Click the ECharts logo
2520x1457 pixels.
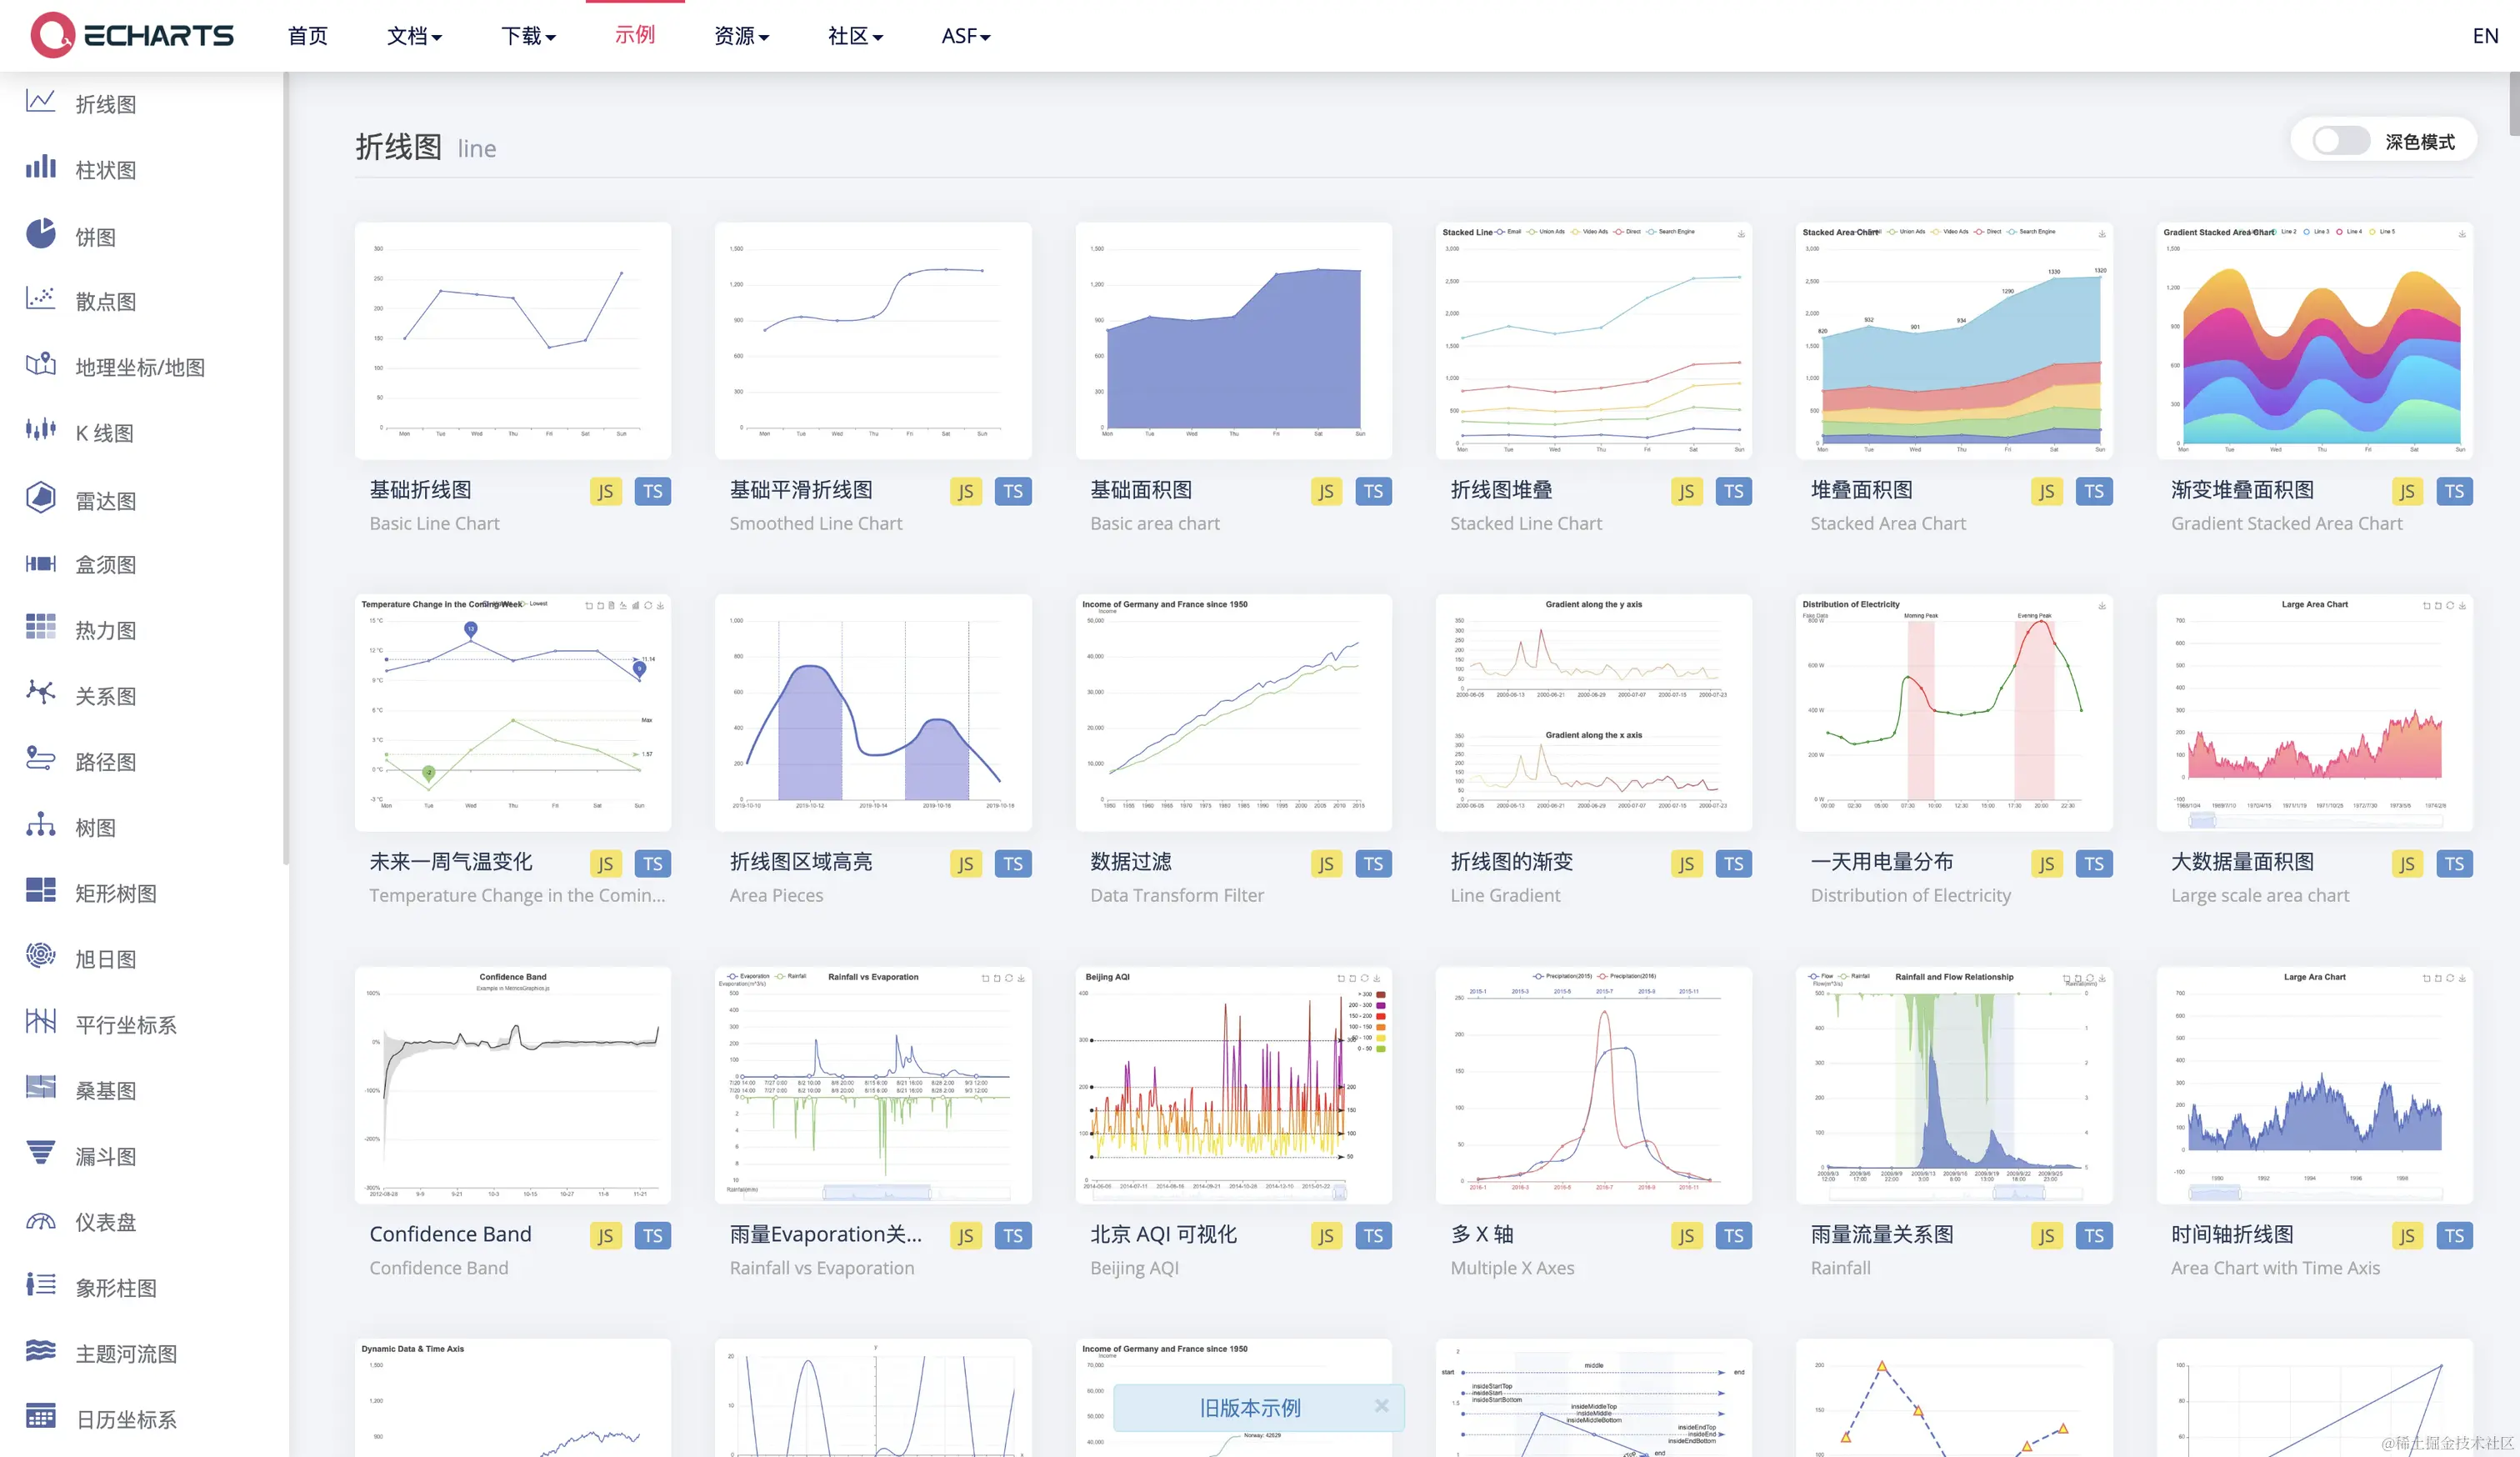[x=132, y=35]
